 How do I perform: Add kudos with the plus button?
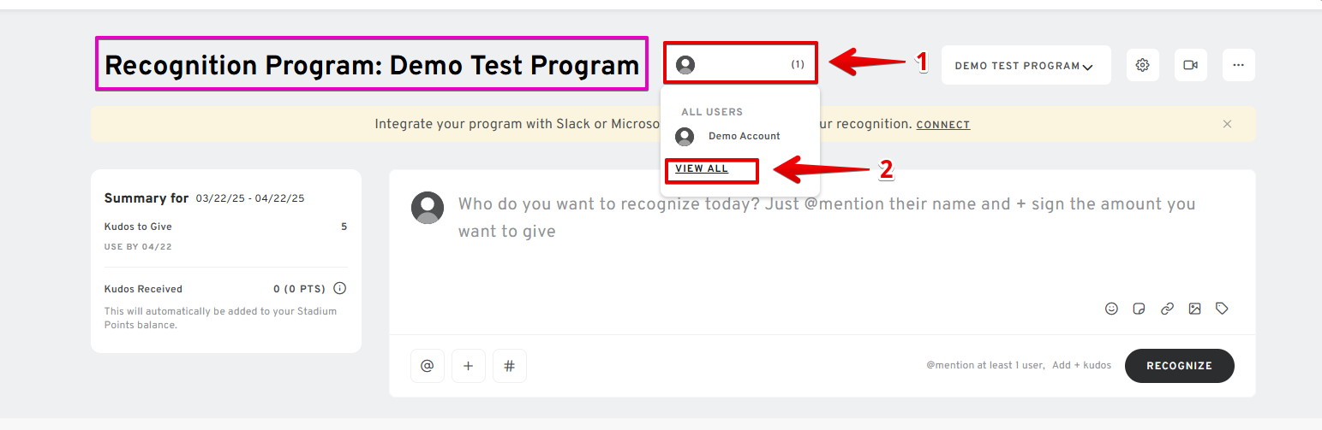(x=469, y=366)
